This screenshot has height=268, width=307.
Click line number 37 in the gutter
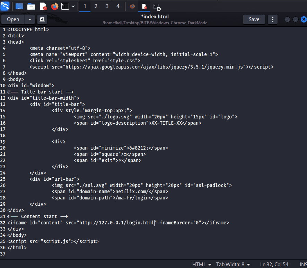pyautogui.click(x=3, y=254)
